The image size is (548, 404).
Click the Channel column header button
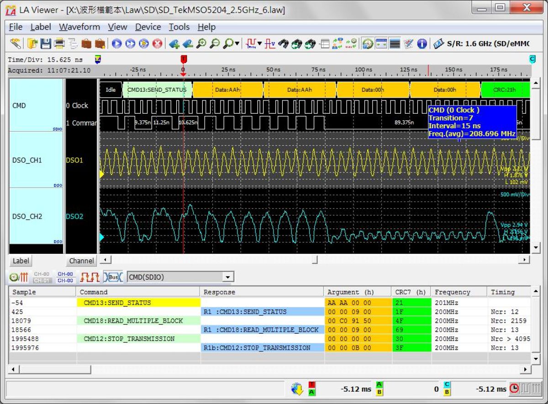pos(81,261)
